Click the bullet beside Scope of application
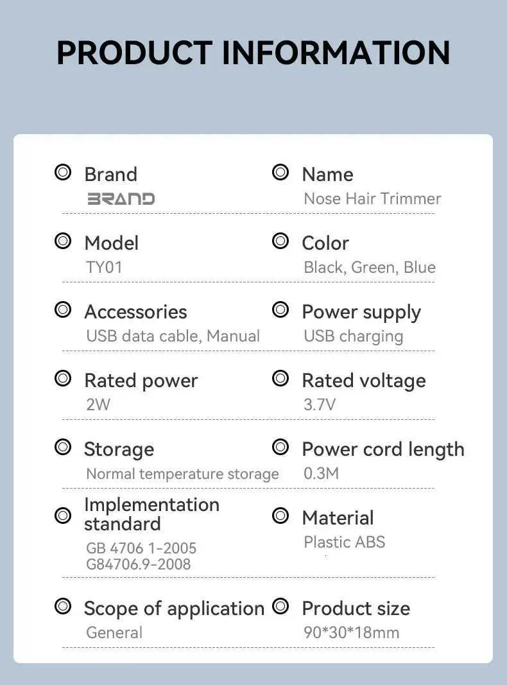 63,607
